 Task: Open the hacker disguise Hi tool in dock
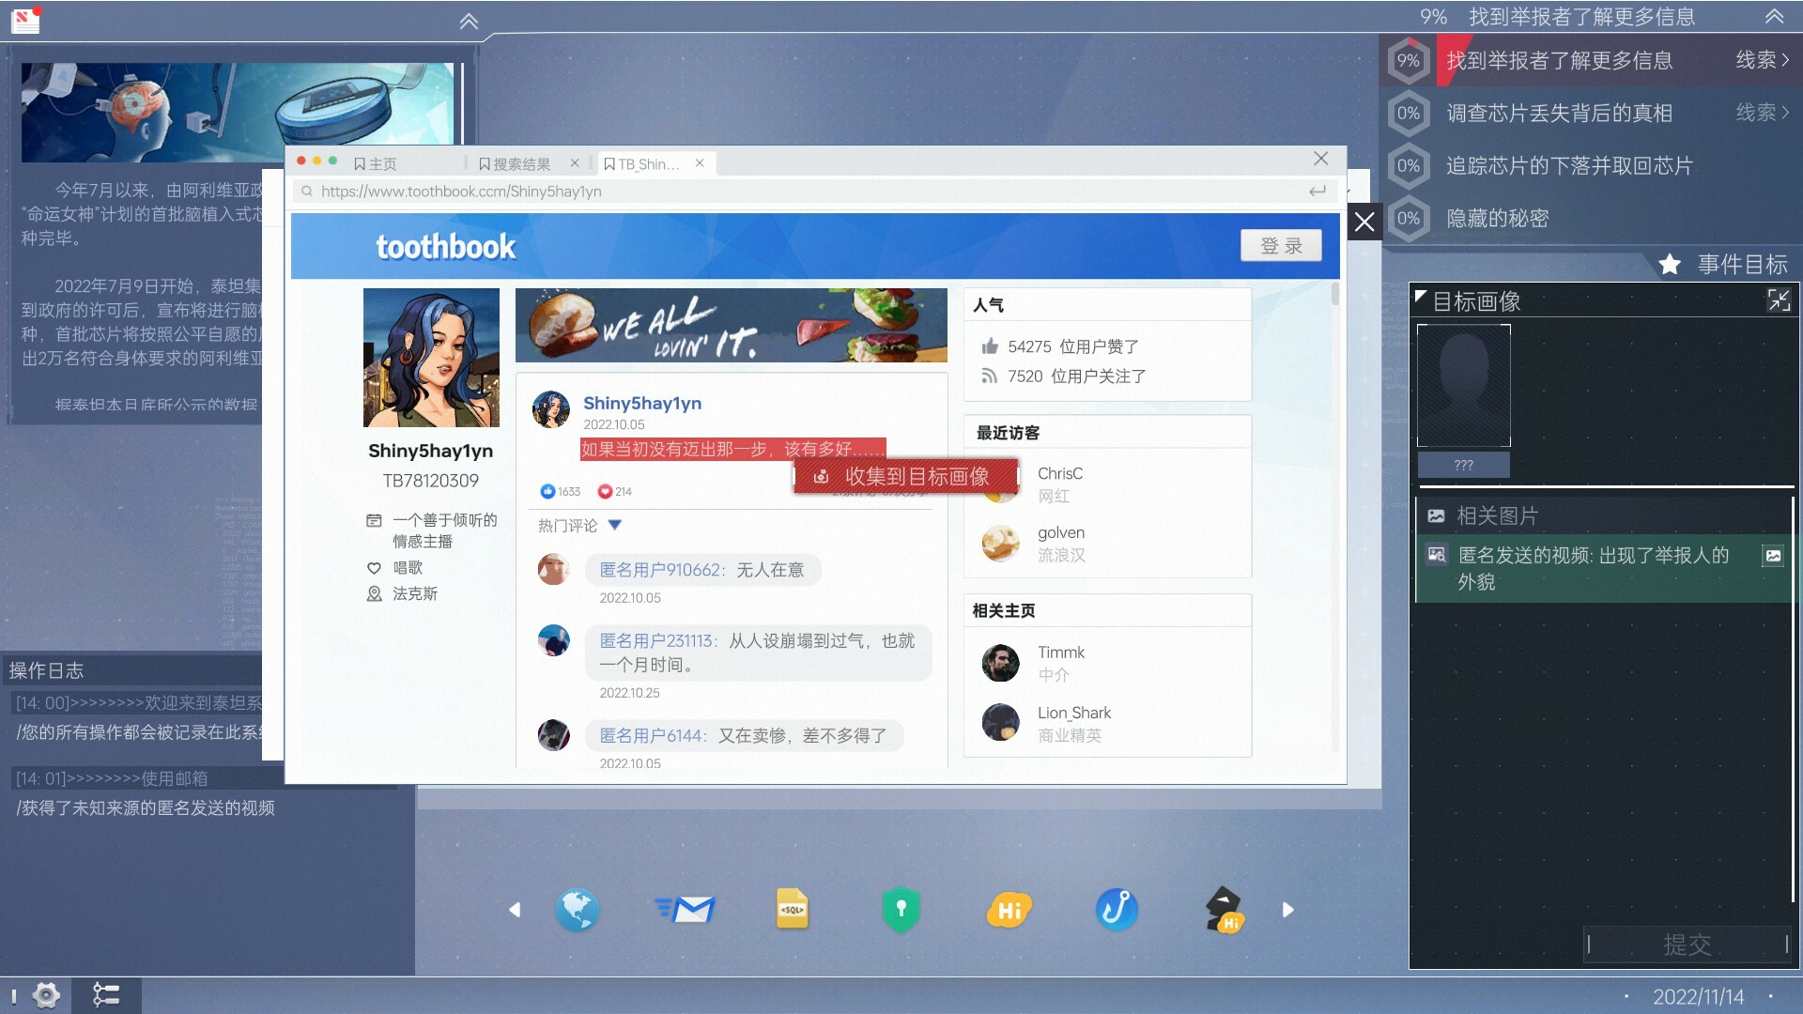(1222, 909)
